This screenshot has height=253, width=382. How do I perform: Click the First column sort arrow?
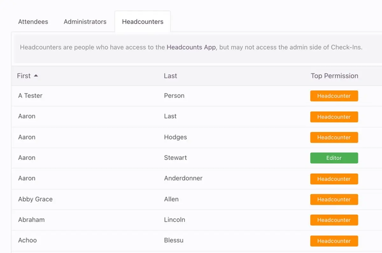click(x=36, y=76)
